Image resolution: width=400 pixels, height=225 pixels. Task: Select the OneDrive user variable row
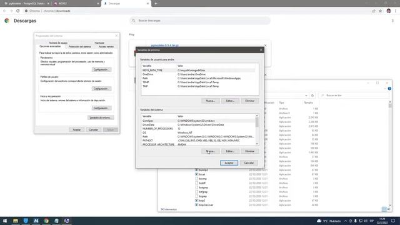[x=198, y=74]
